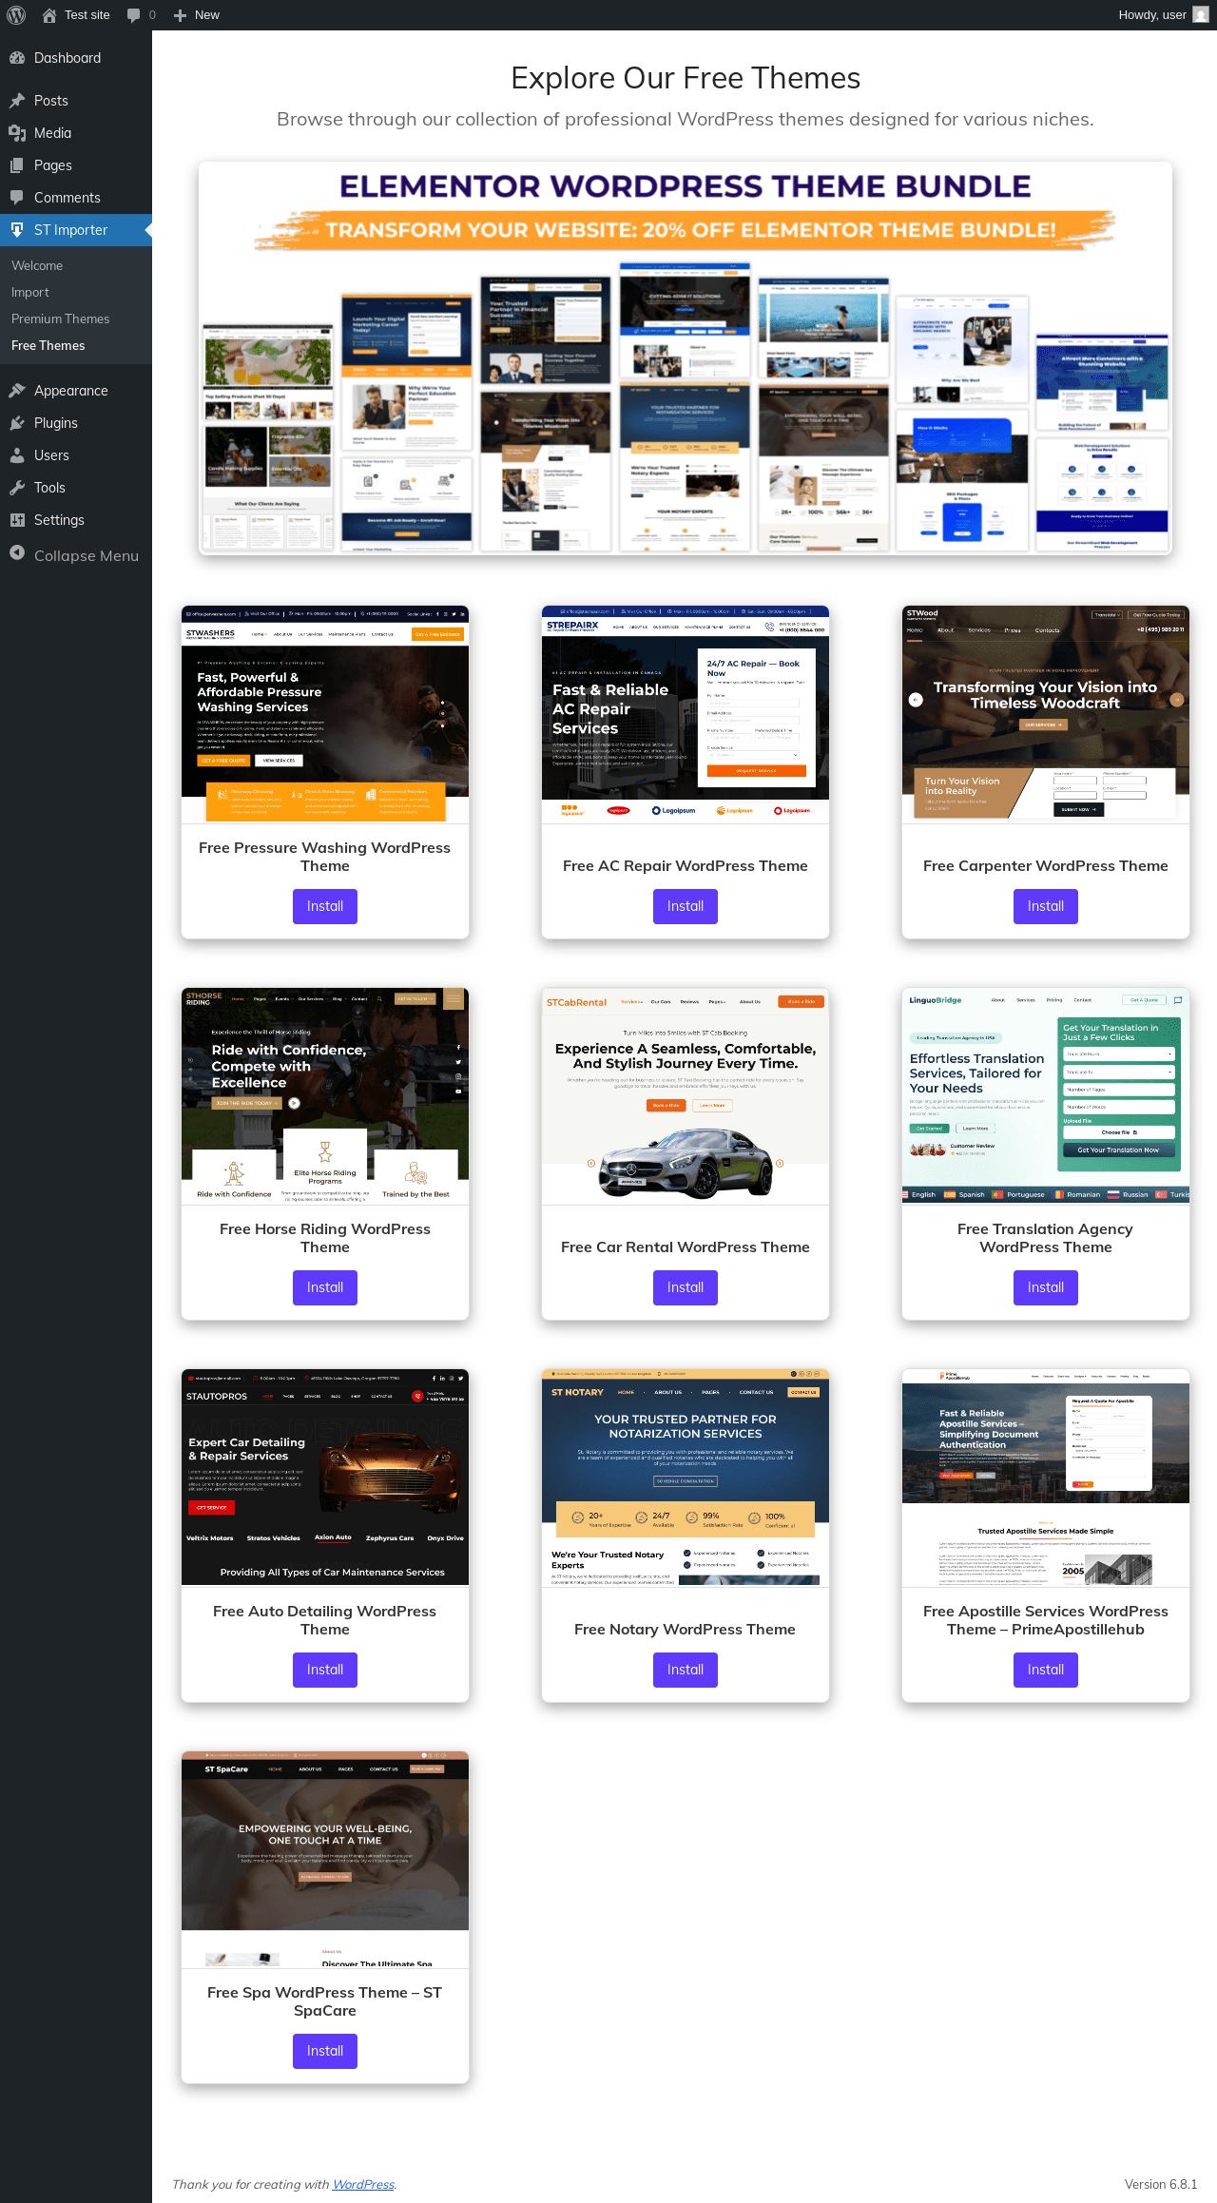Click the Users person icon
This screenshot has height=2203, width=1217.
[17, 455]
